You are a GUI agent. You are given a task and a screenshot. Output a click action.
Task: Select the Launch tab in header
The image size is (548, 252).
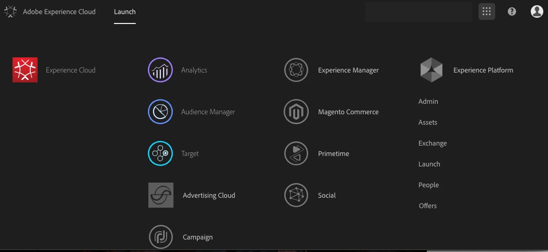(125, 11)
